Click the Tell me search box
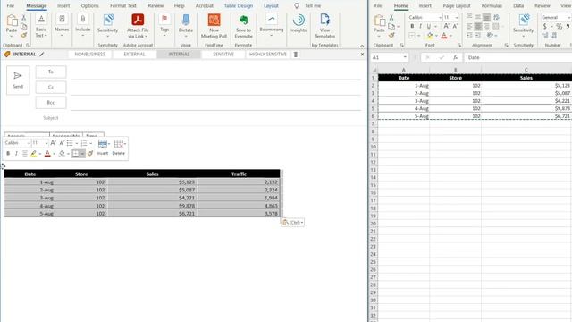572x322 pixels. 313,6
